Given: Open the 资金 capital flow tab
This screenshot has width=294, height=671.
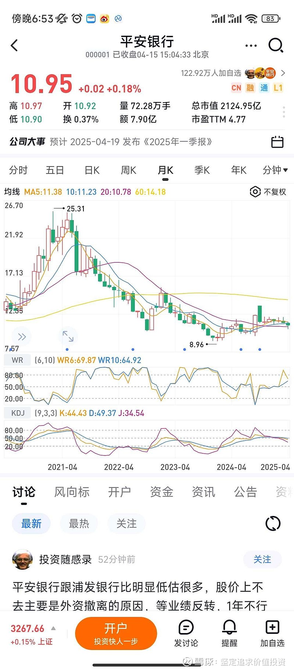Looking at the screenshot, I should tap(161, 492).
